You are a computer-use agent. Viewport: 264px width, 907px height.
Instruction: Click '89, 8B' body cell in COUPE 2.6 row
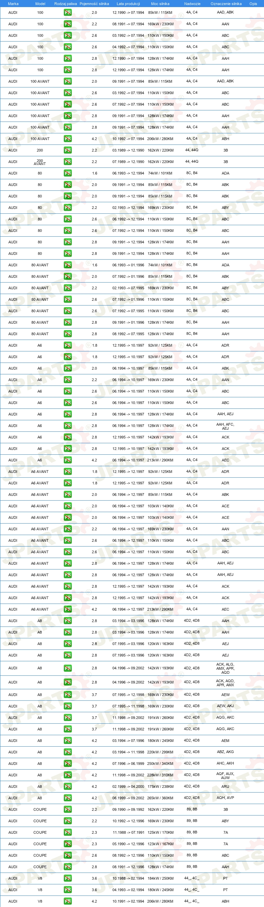[x=192, y=855]
